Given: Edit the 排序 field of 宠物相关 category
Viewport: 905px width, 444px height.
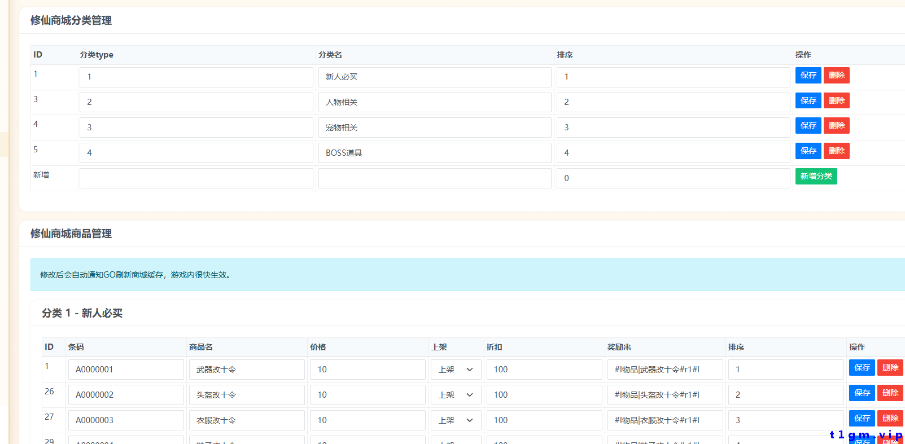Looking at the screenshot, I should tap(674, 128).
